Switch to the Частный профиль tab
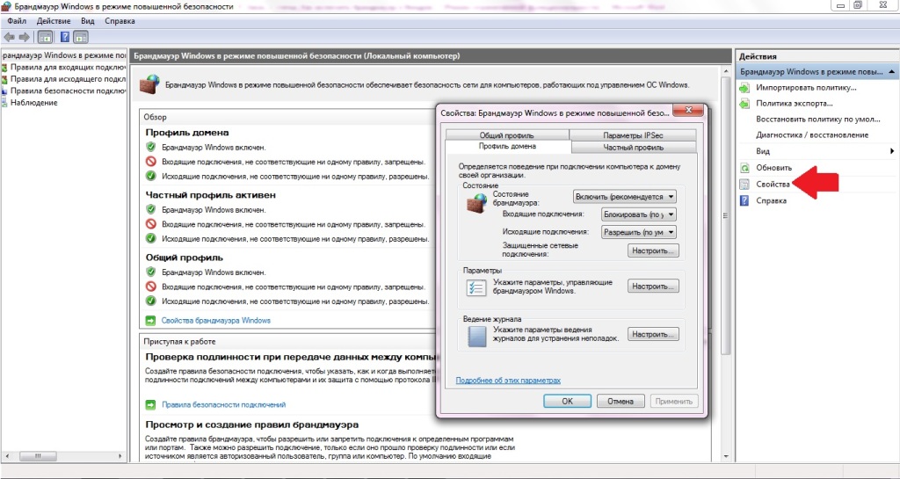The width and height of the screenshot is (900, 479). pos(633,148)
